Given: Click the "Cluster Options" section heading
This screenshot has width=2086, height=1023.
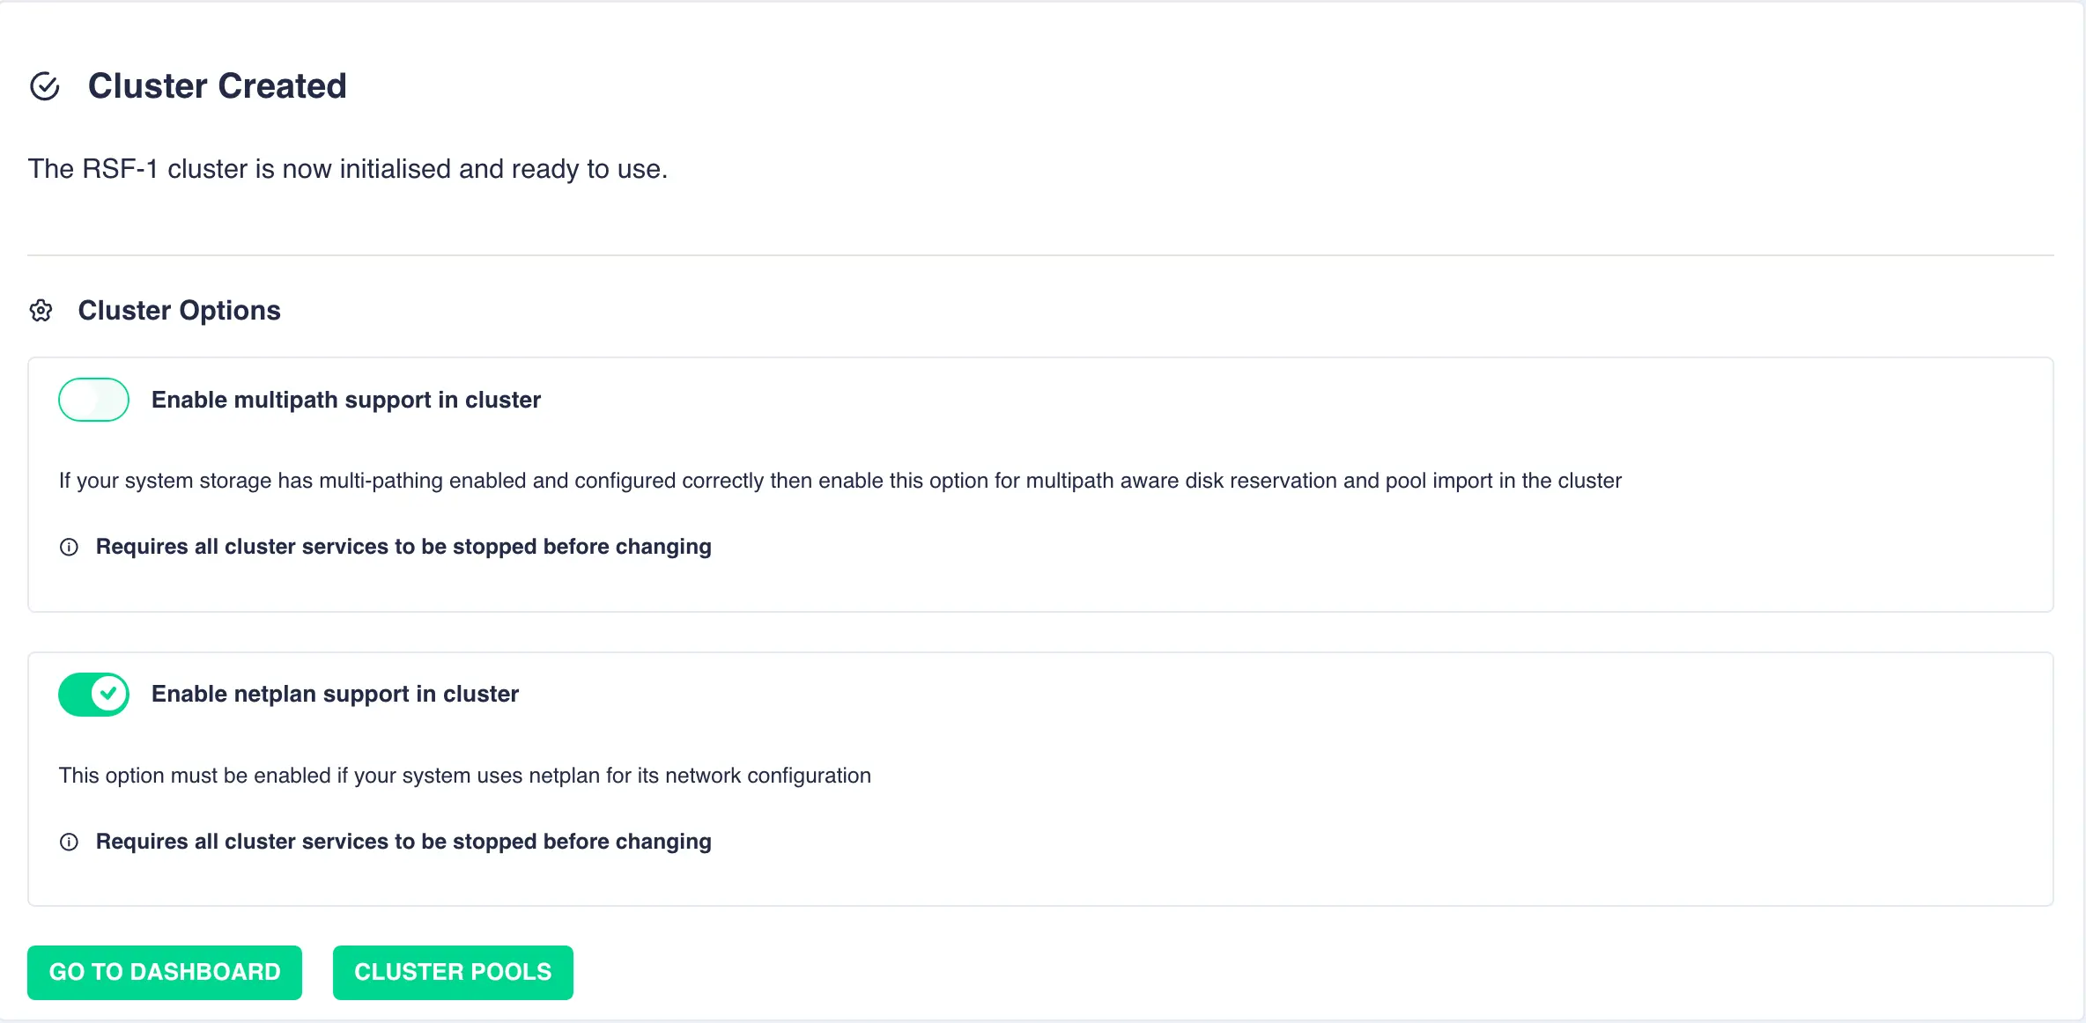Looking at the screenshot, I should click(x=179, y=311).
